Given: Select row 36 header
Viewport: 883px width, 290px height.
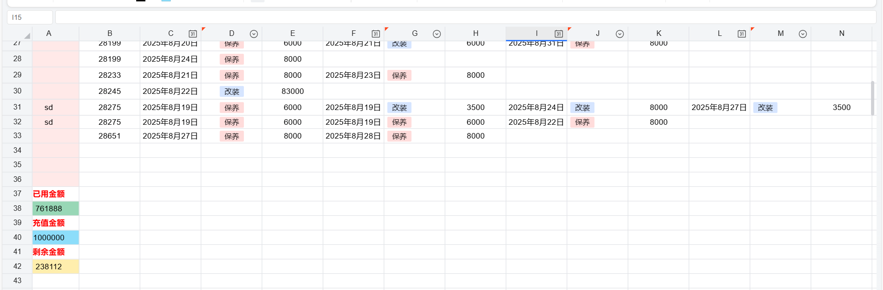Looking at the screenshot, I should click(x=17, y=179).
